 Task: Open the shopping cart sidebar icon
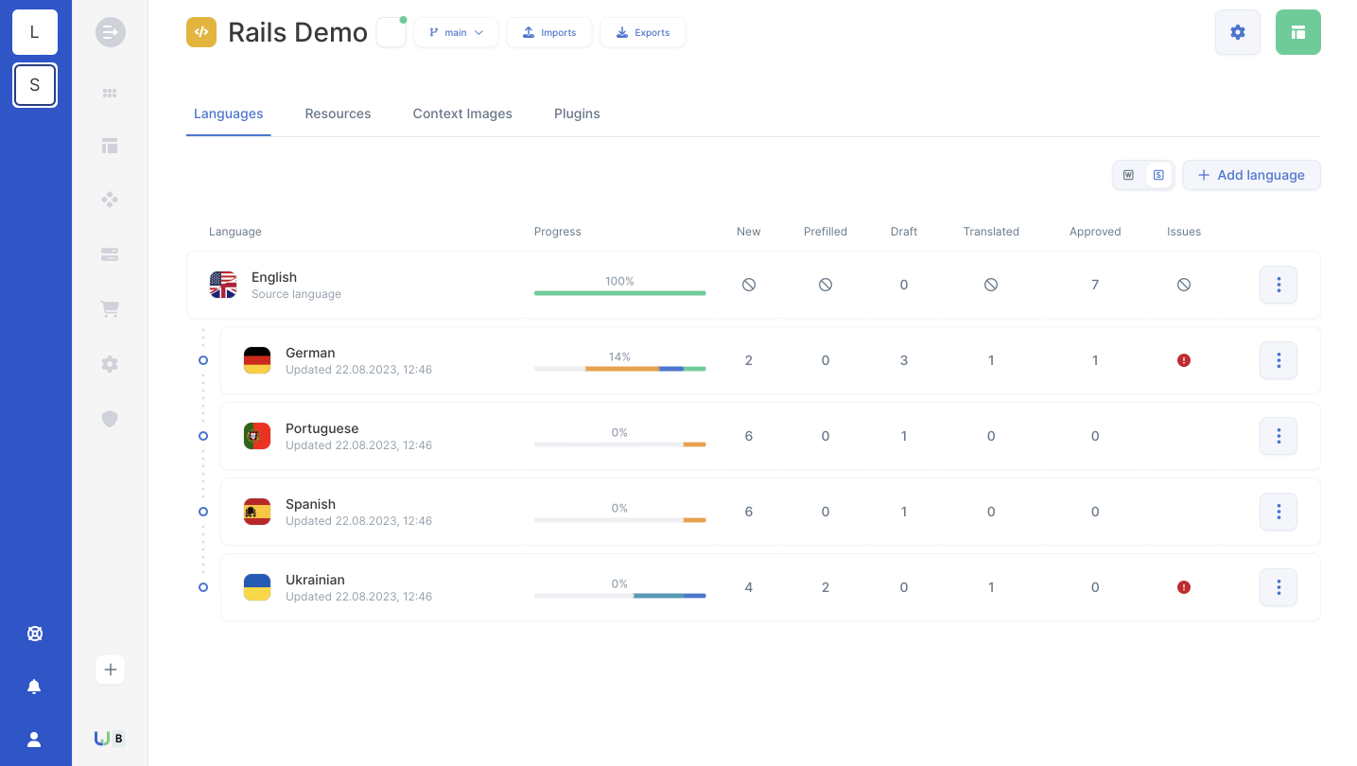(110, 309)
